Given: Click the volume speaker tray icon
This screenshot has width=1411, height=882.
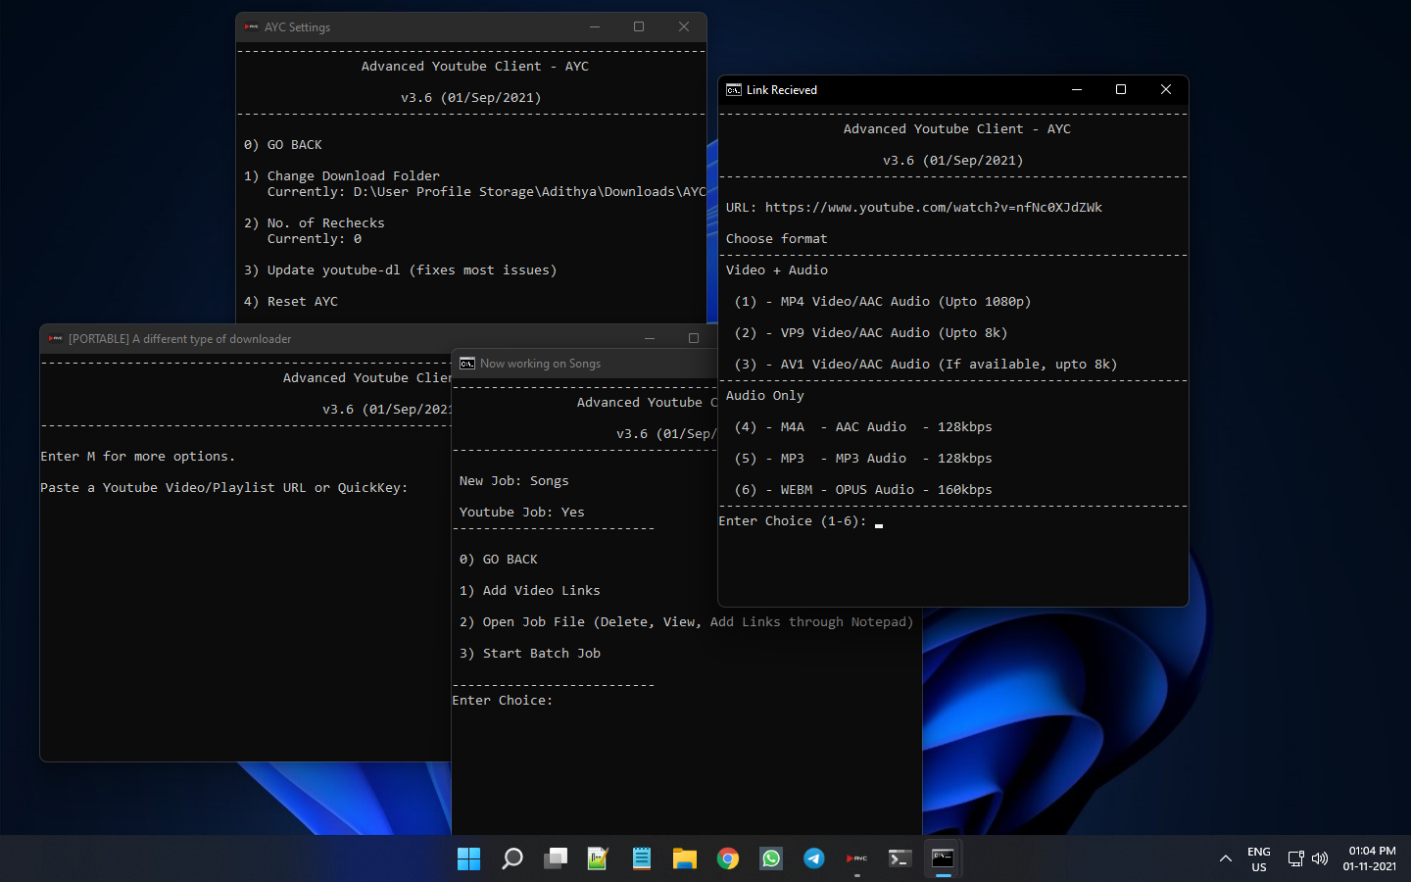Looking at the screenshot, I should pyautogui.click(x=1320, y=858).
